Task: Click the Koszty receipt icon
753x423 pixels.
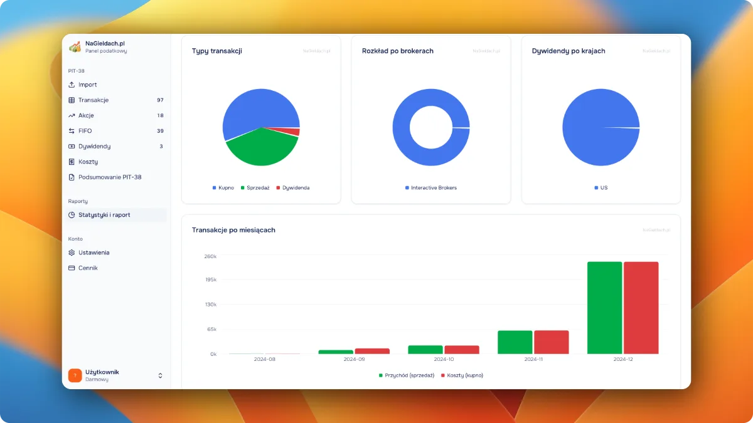Action: coord(72,162)
